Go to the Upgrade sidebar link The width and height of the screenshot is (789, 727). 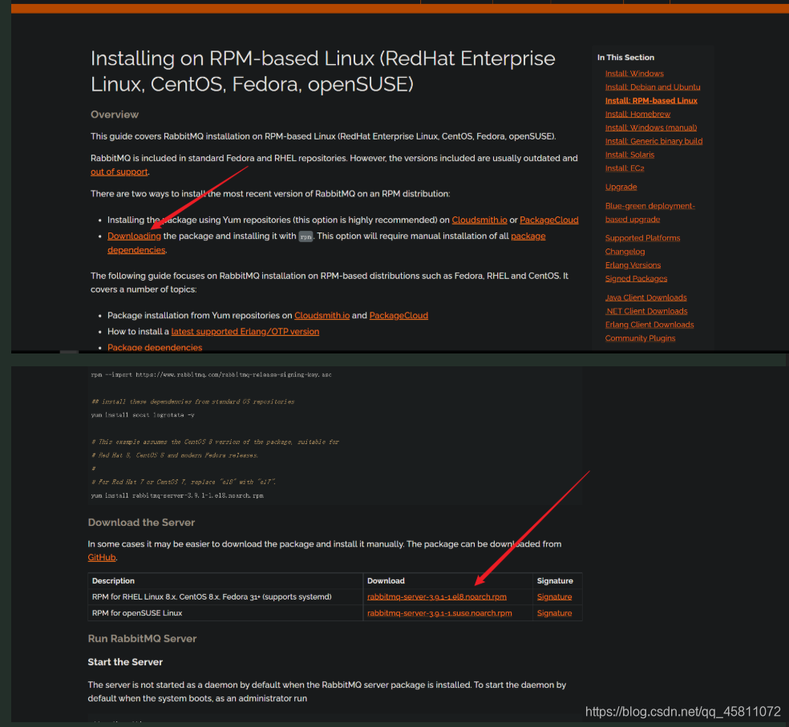click(621, 187)
